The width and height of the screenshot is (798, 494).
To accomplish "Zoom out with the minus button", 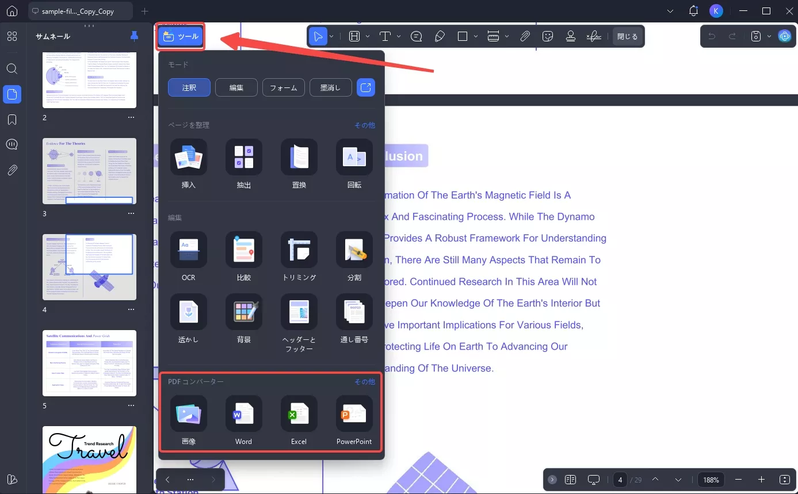I will point(739,480).
